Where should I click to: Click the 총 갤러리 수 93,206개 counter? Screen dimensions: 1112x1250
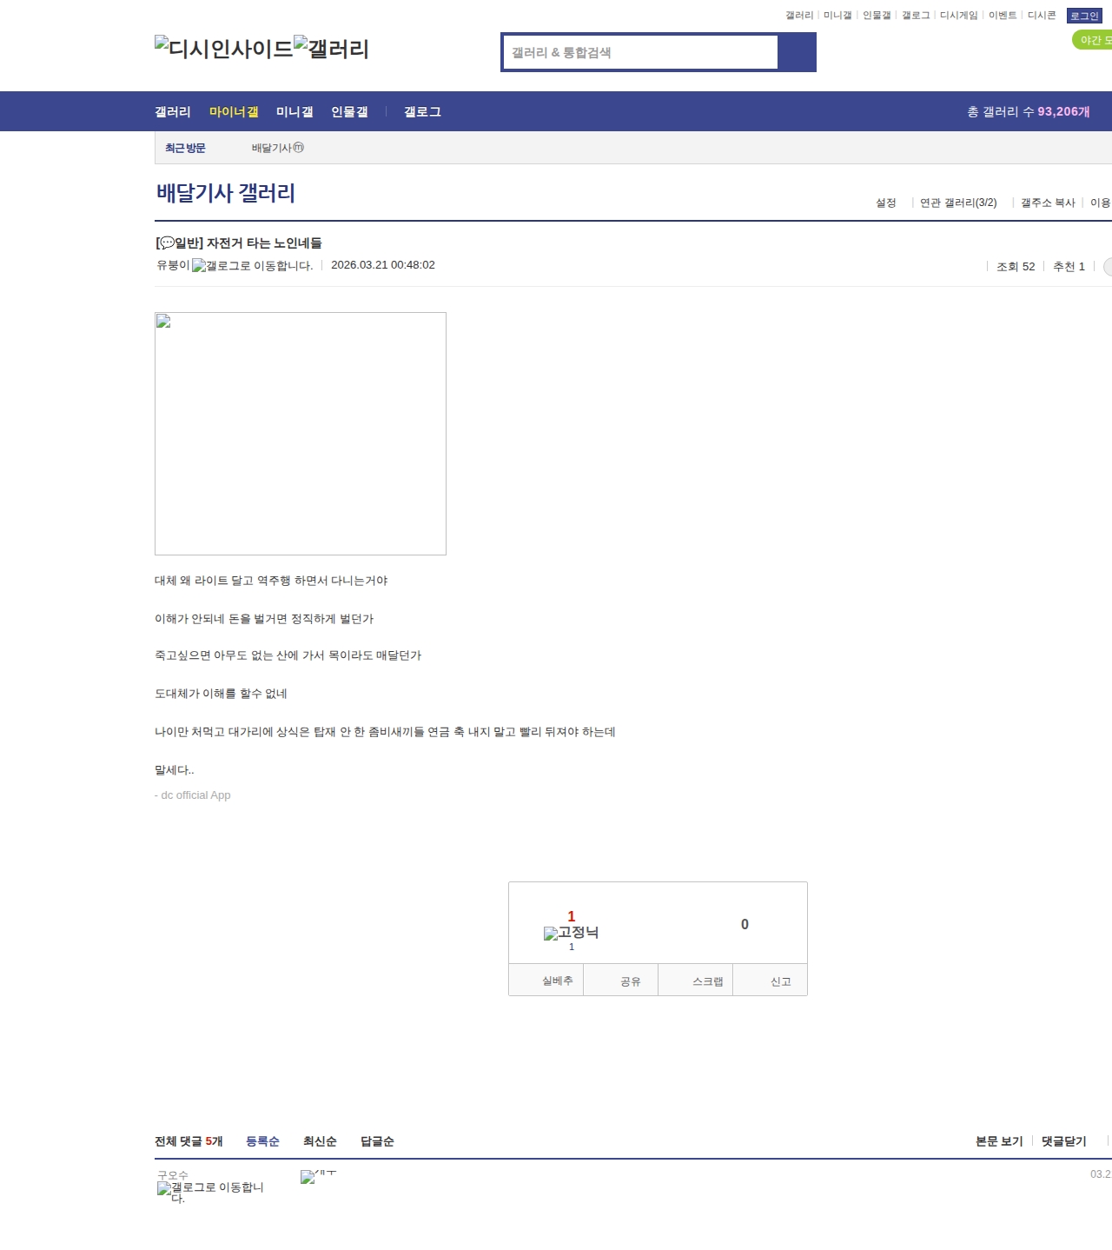(x=1029, y=111)
